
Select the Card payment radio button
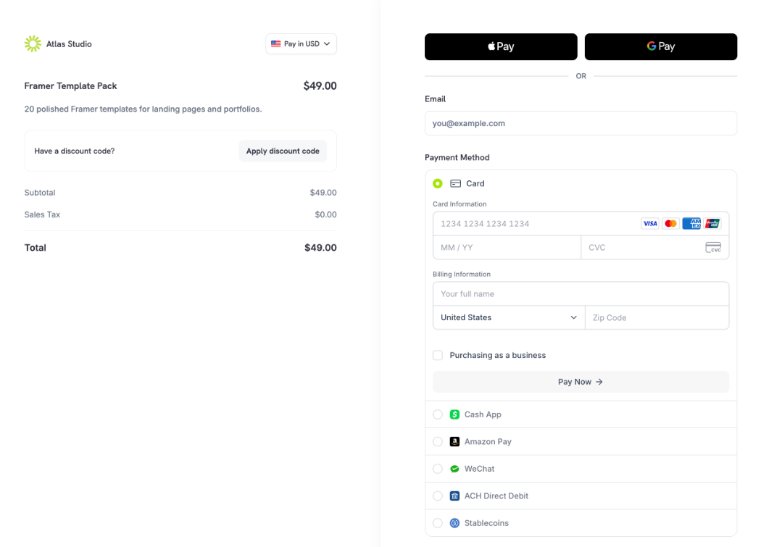pos(438,183)
